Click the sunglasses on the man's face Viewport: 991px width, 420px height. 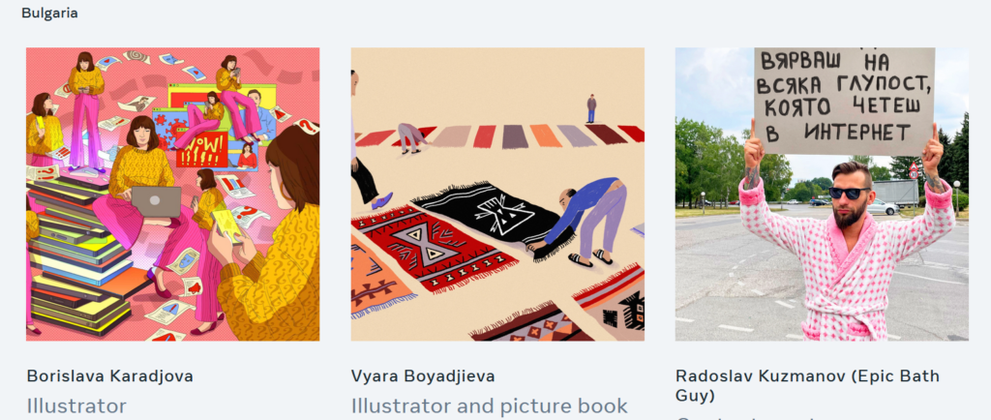coord(849,194)
